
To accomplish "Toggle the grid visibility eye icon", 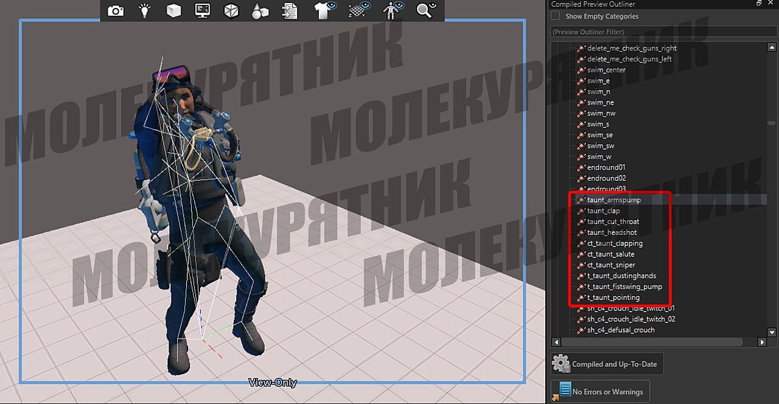I will click(360, 10).
